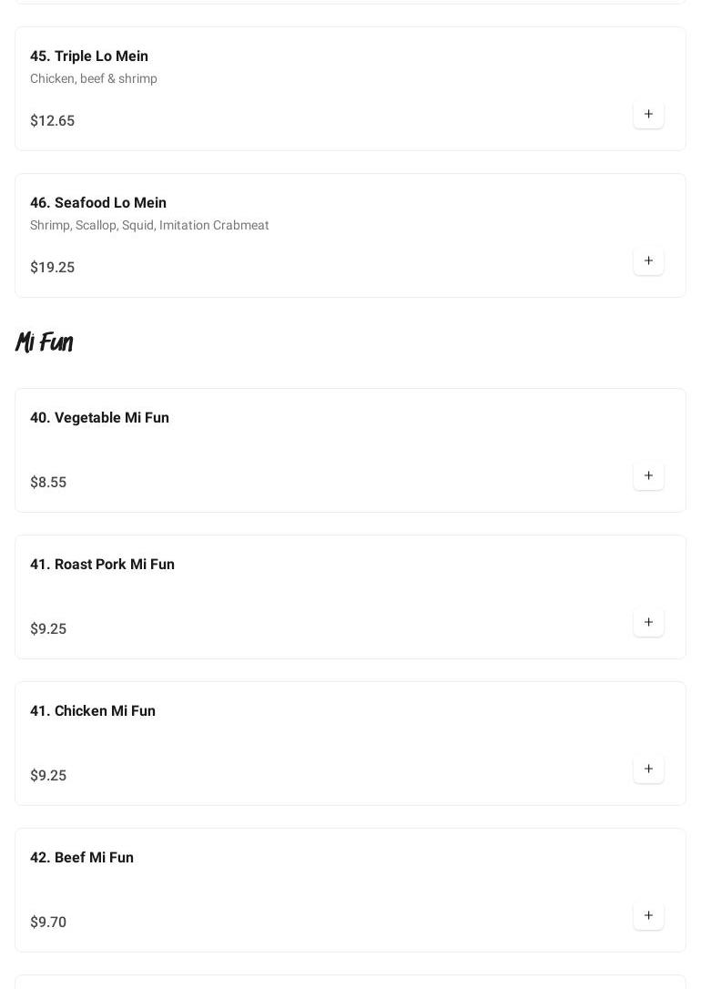View 41. Chicken Mi Fun item name
The width and height of the screenshot is (701, 989).
(93, 711)
